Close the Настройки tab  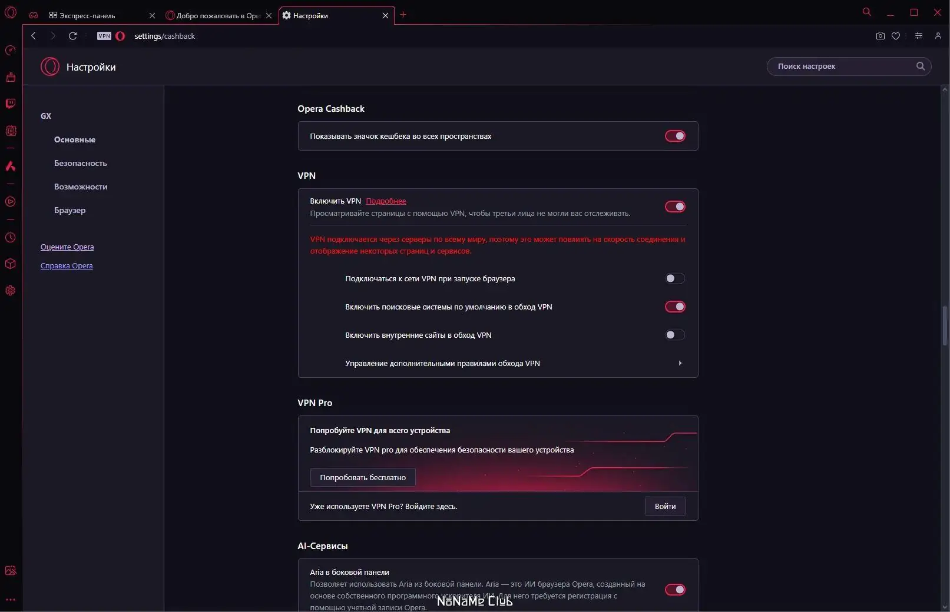click(x=385, y=15)
